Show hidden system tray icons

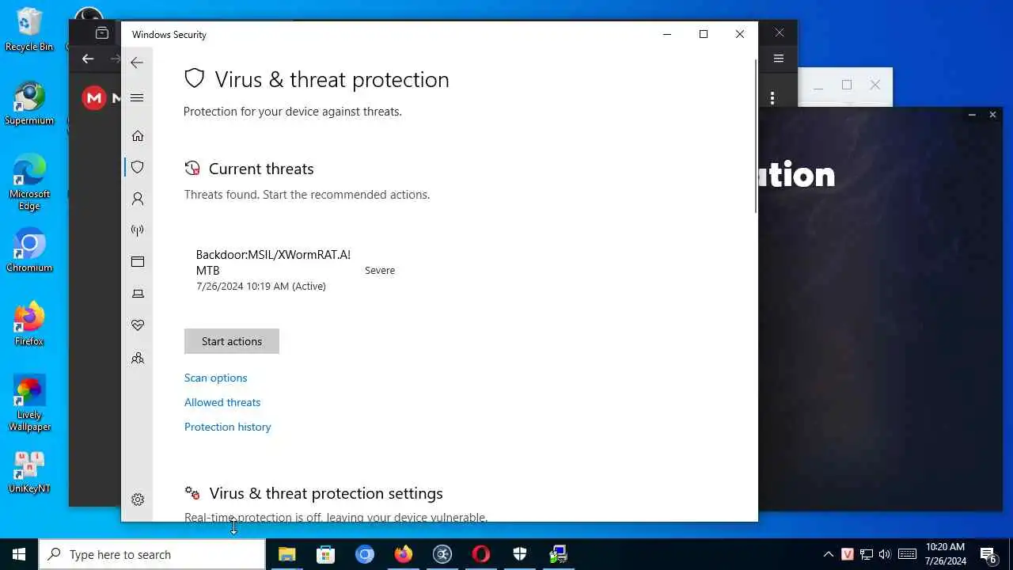[x=829, y=554]
